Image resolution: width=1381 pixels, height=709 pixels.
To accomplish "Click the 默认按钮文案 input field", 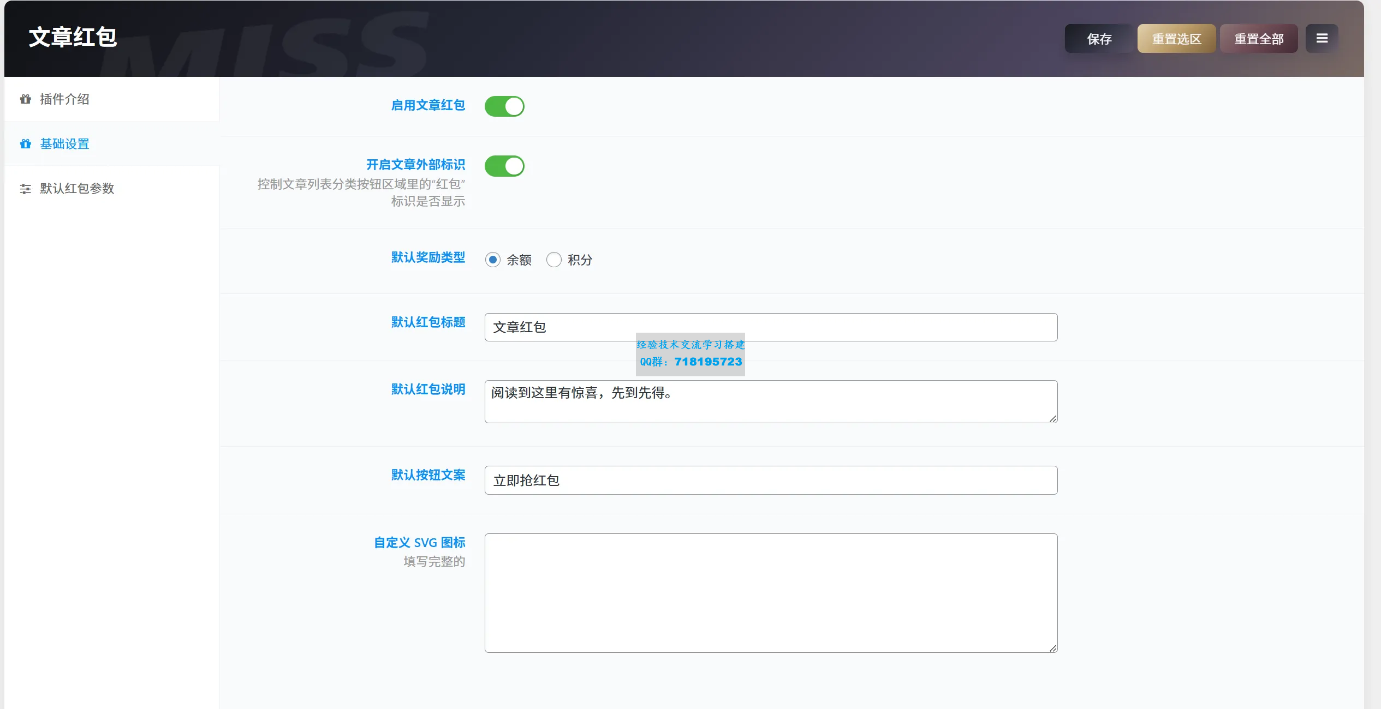I will pyautogui.click(x=771, y=480).
